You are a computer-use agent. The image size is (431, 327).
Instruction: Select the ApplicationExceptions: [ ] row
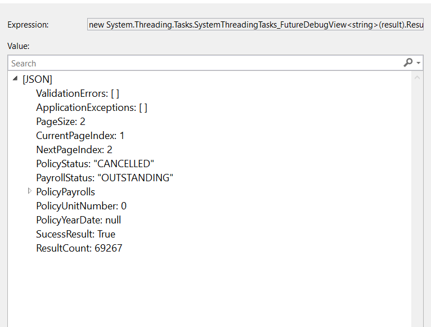92,107
